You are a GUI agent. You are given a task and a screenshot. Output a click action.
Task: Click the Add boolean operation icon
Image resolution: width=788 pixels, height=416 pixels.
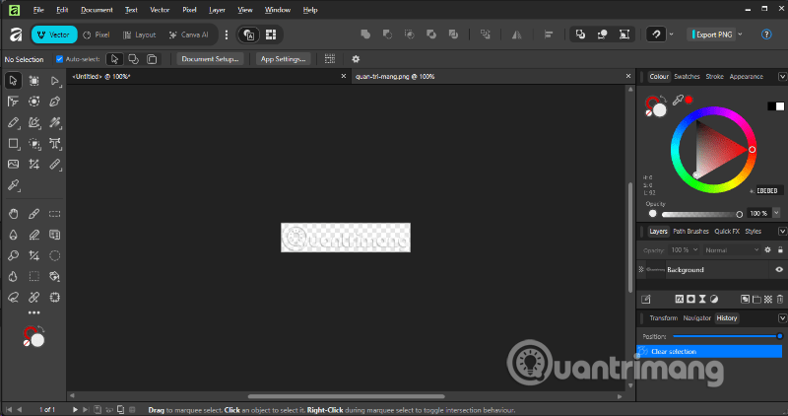click(x=365, y=35)
